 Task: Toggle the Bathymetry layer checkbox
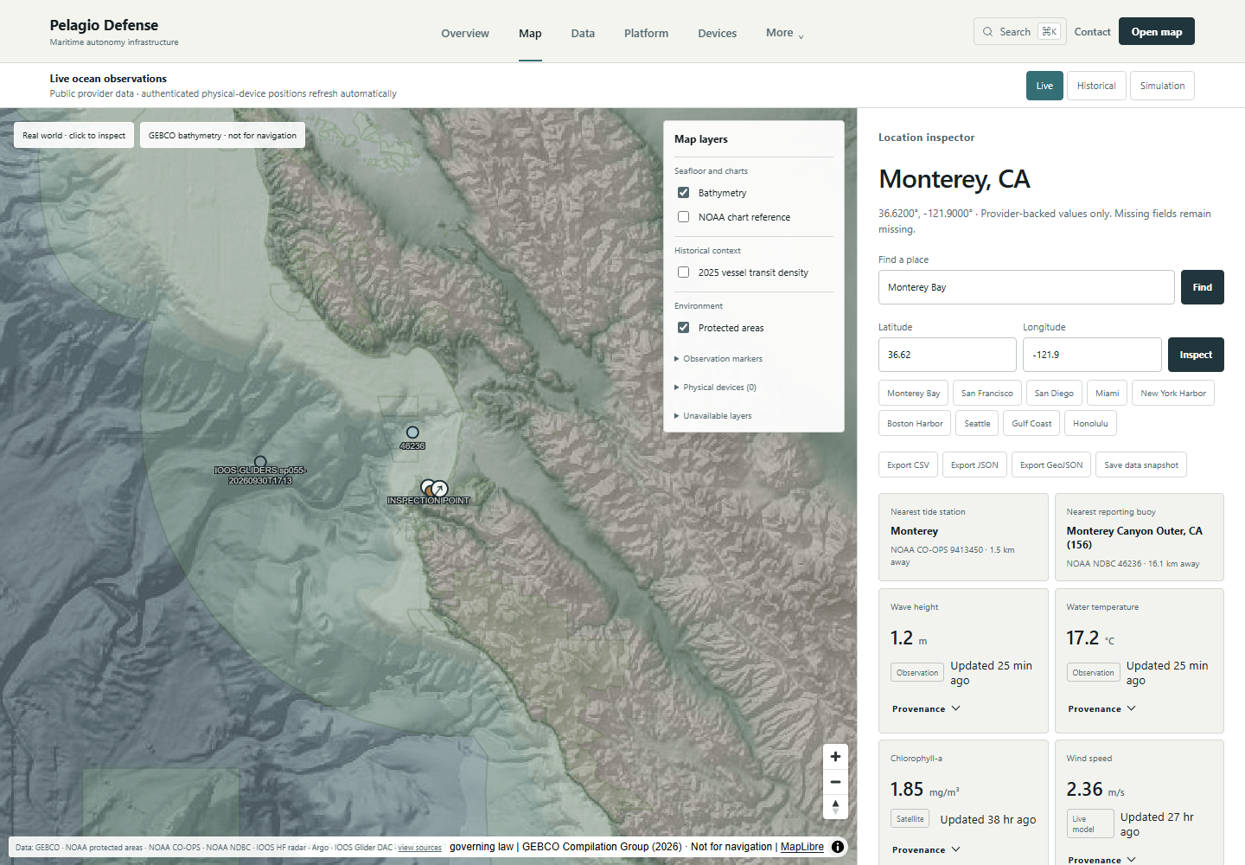point(683,193)
